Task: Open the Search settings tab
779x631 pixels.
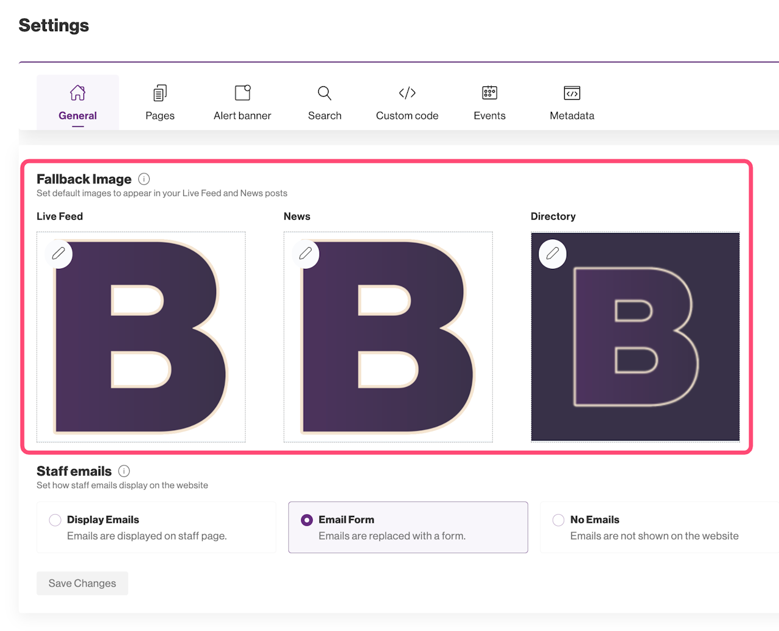Action: pyautogui.click(x=324, y=102)
